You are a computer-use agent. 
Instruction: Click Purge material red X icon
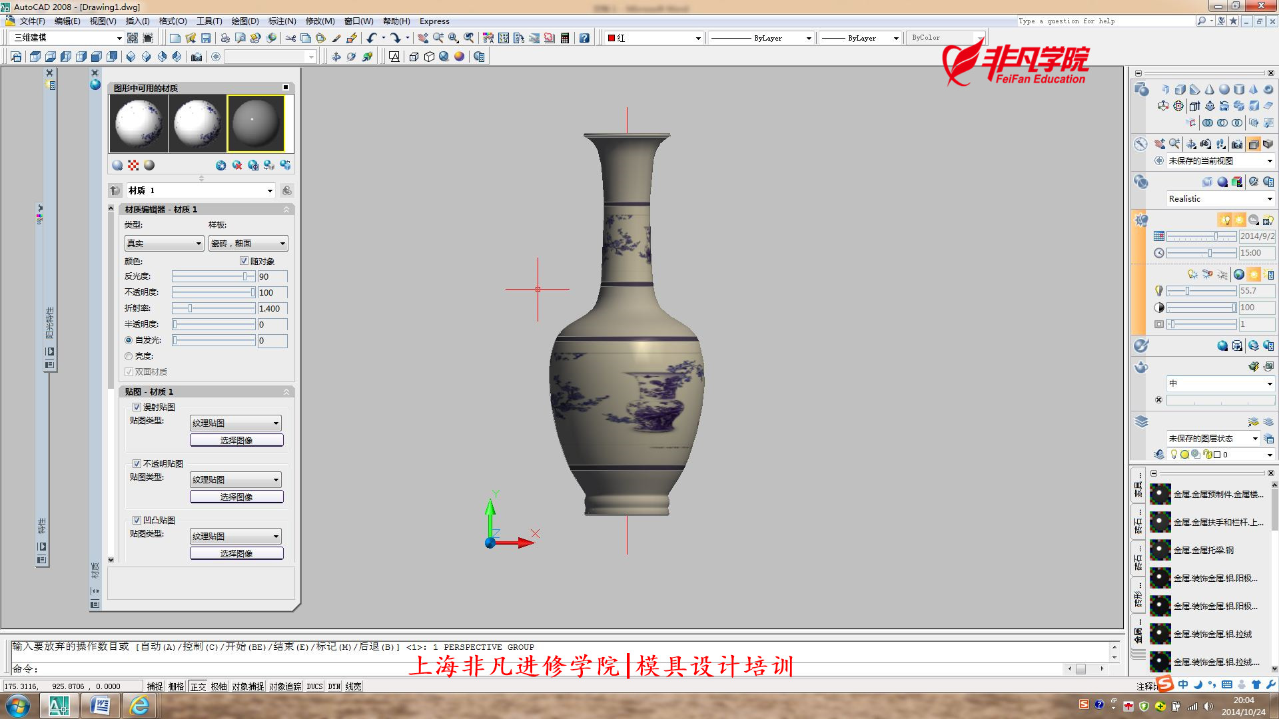point(236,165)
